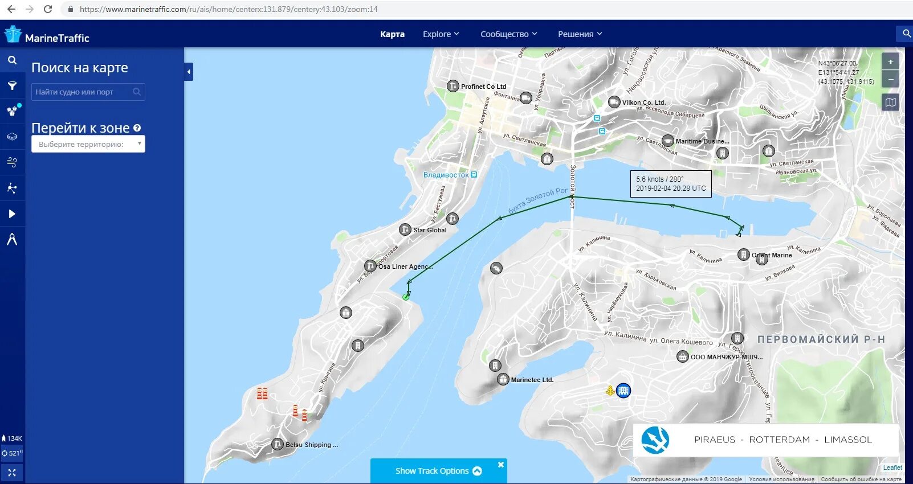Click the top-right blue search button
This screenshot has height=484, width=913.
coord(904,34)
